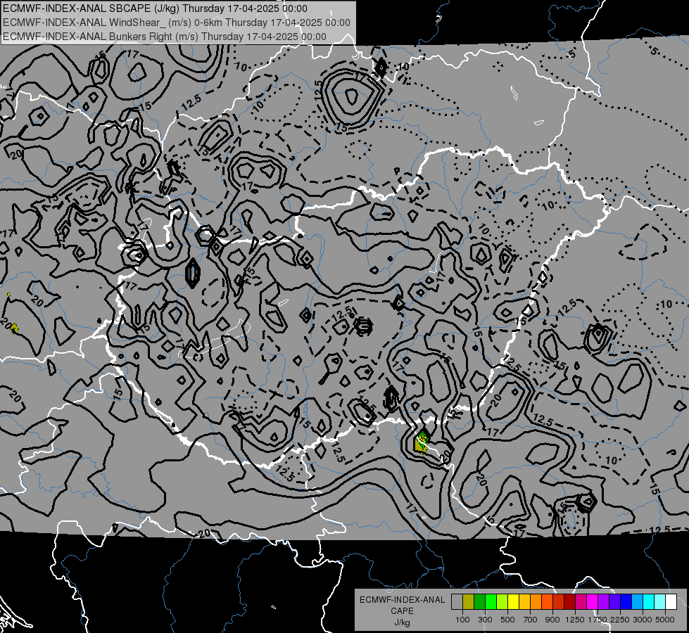689x633 pixels.
Task: Click the 700 tick label on the legend
Action: pos(531,620)
